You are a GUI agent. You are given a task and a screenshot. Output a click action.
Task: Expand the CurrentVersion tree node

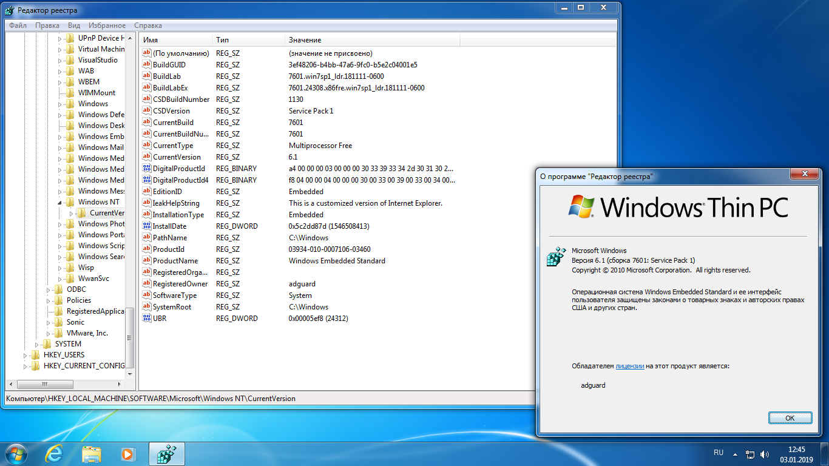pyautogui.click(x=72, y=213)
